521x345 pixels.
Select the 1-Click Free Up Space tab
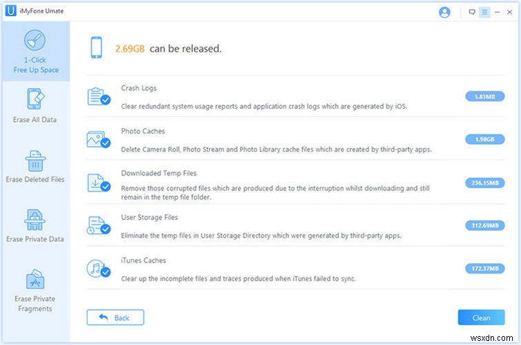pos(35,52)
